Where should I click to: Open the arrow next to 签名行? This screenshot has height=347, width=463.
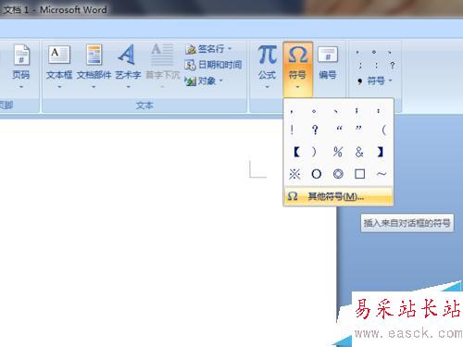[x=230, y=49]
